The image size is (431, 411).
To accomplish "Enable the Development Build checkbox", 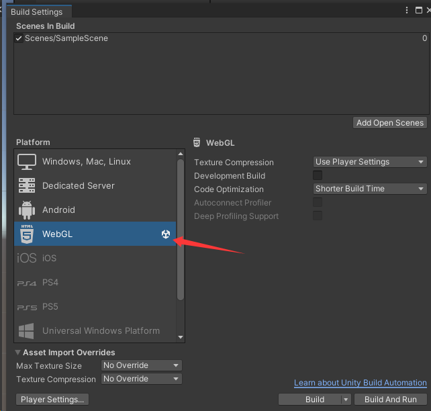I will 318,175.
